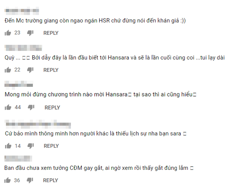Reply to the comment with 23 likes
This screenshot has height=190, width=234.
51,33
